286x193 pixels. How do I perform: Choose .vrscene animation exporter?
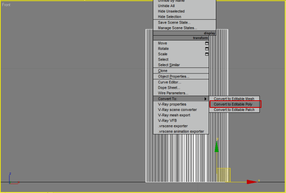tap(181, 131)
